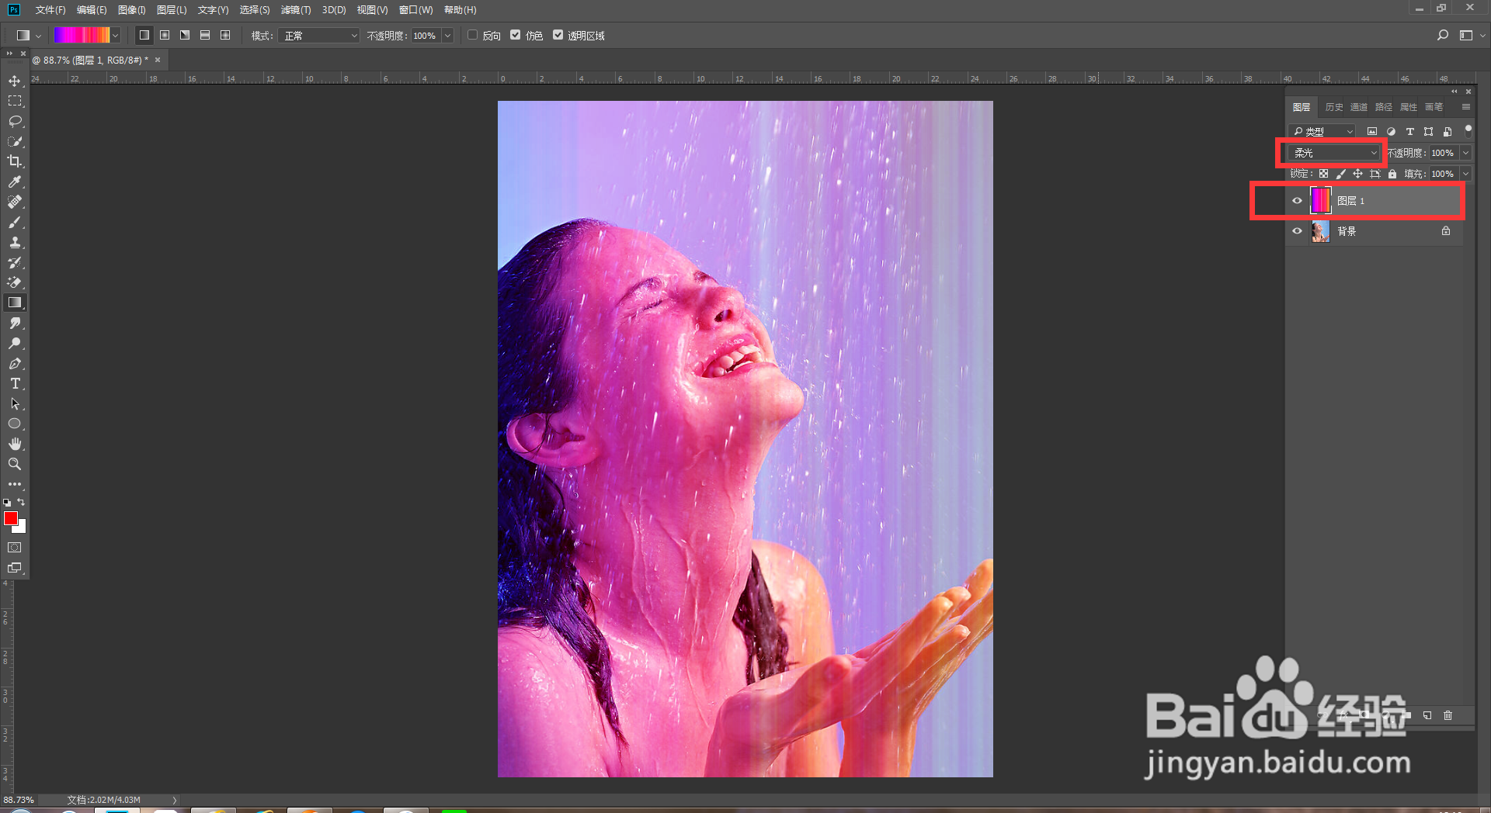Uncheck the 透明区域 transparency checkbox
The height and width of the screenshot is (813, 1491).
pos(558,35)
